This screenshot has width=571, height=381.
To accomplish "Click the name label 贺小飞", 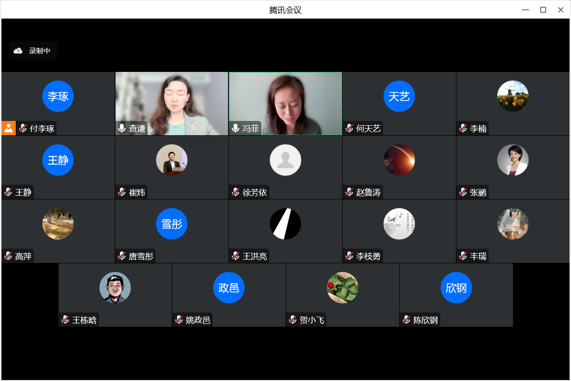I will point(312,320).
